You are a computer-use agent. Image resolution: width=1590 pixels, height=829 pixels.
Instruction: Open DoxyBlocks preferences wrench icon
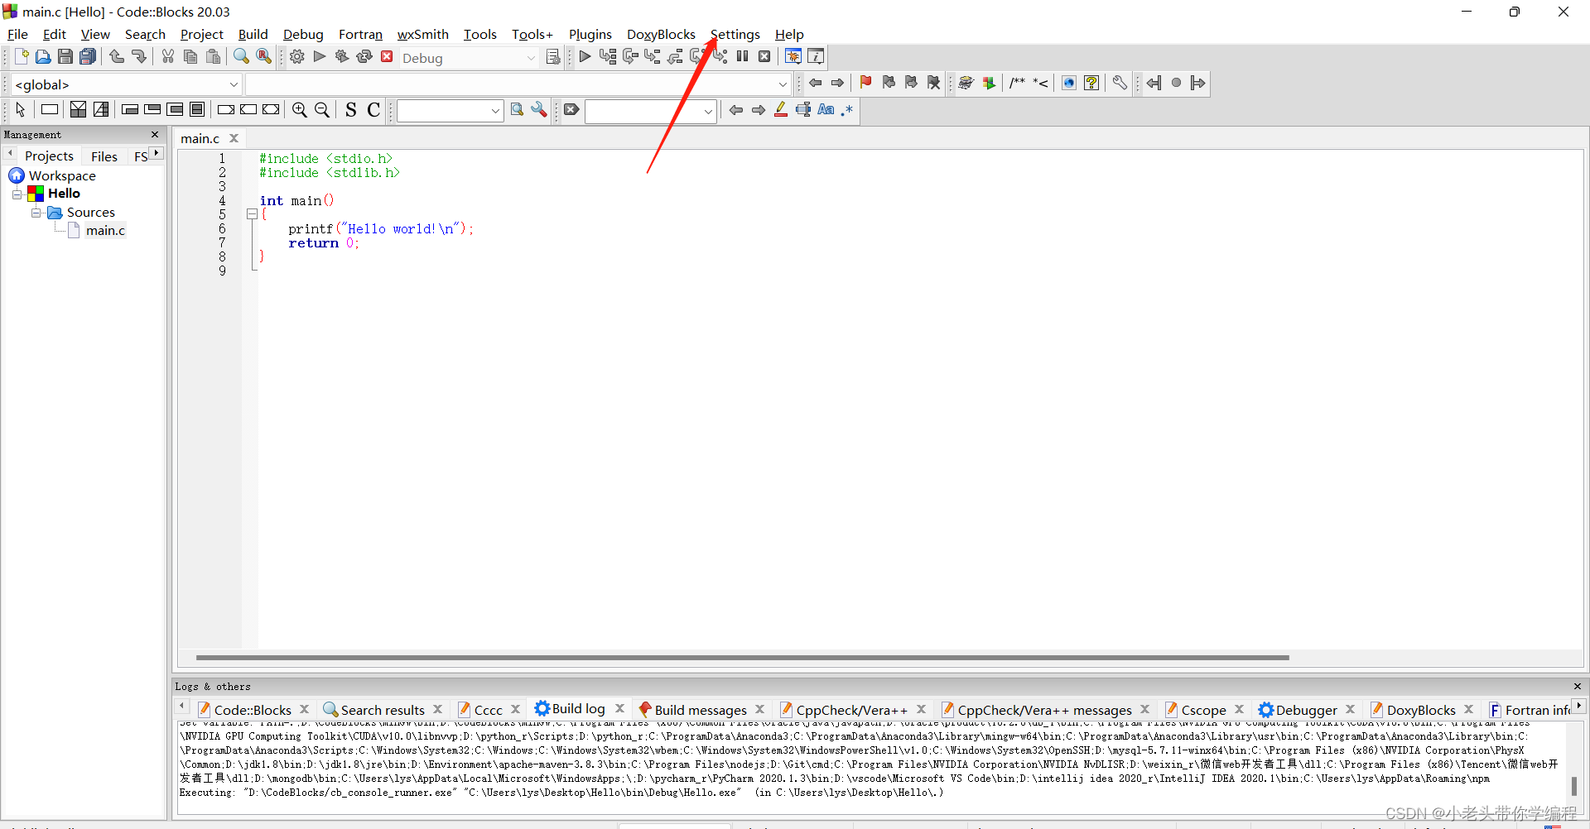(1120, 83)
